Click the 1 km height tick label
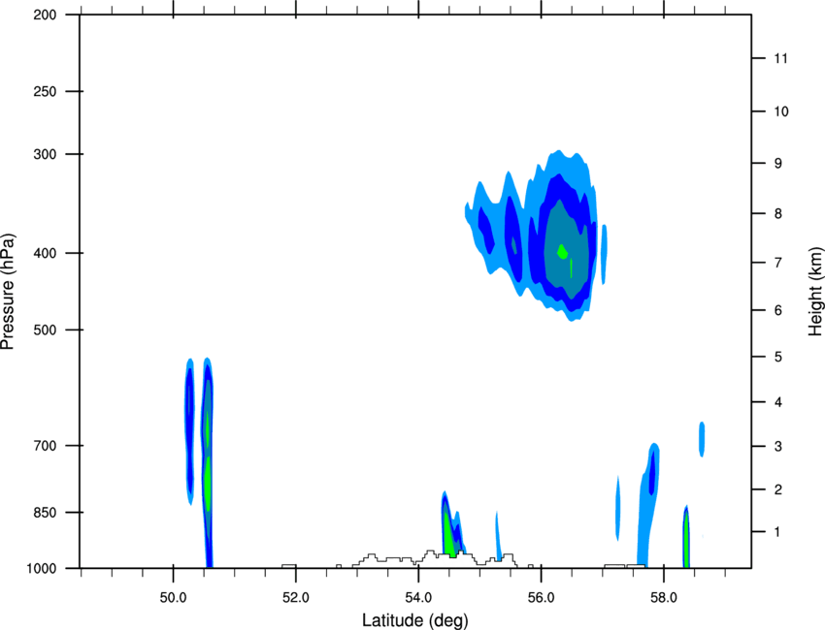Screen dimensions: 825x630 [778, 532]
